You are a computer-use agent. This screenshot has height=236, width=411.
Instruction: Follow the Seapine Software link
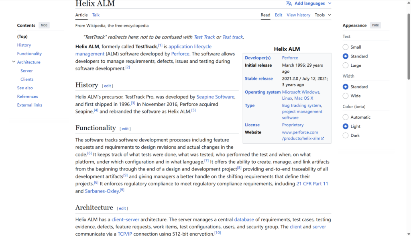tap(215, 97)
